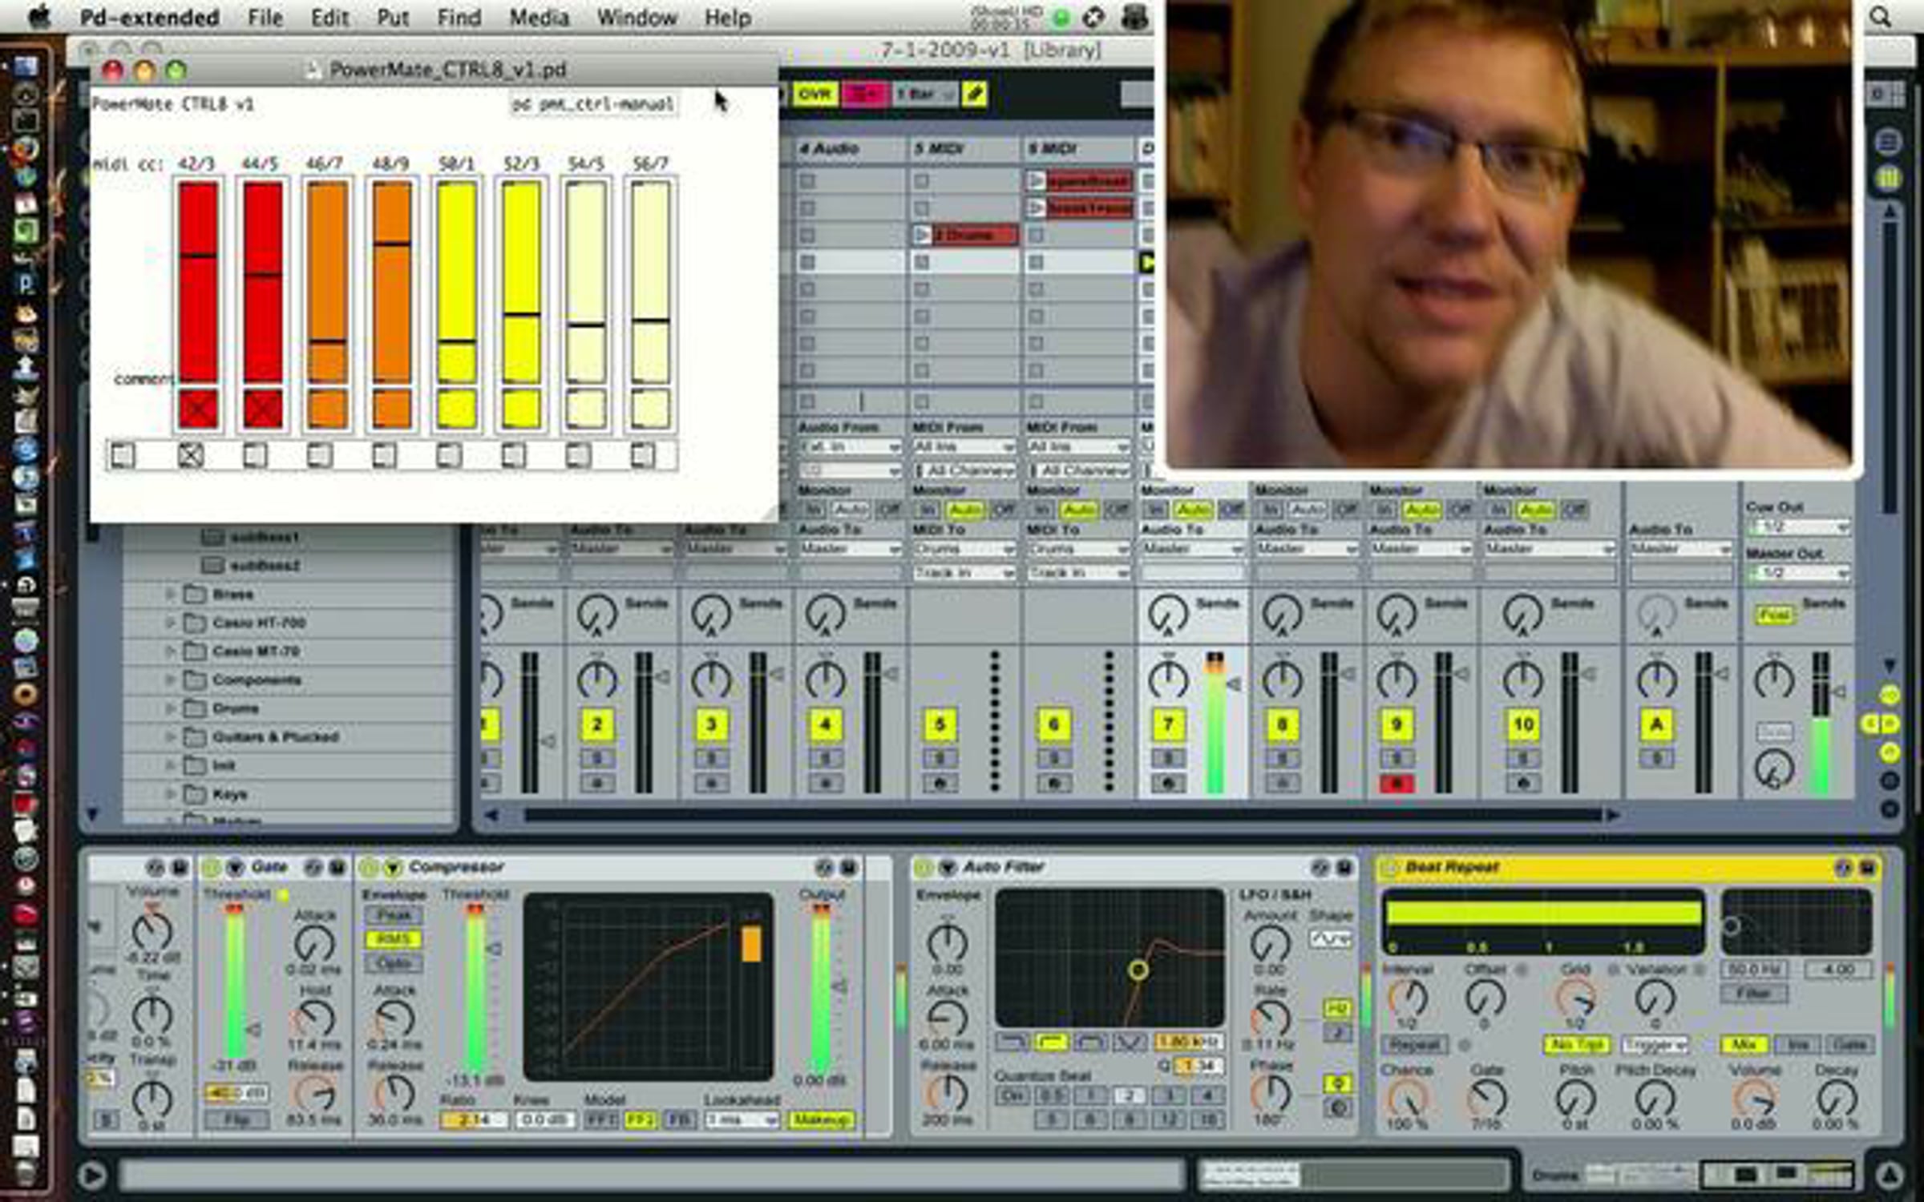The height and width of the screenshot is (1202, 1924).
Task: Solo track 4 in the mixer
Action: (x=825, y=757)
